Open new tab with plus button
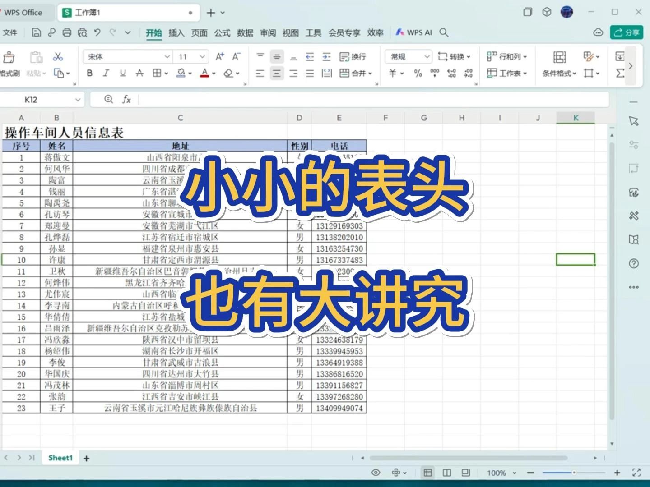The height and width of the screenshot is (487, 650). click(211, 13)
